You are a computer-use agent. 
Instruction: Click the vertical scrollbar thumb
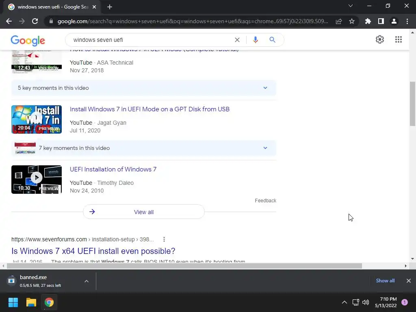(x=412, y=104)
